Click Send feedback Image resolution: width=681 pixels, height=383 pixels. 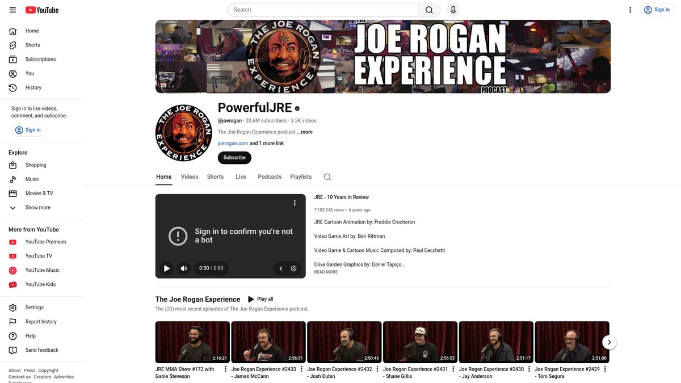pyautogui.click(x=43, y=350)
